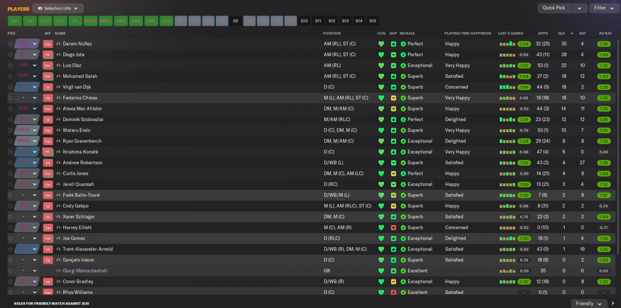Open the AMR position dropdown for Mohamed Salah
Image resolution: width=621 pixels, height=308 pixels.
point(27,76)
